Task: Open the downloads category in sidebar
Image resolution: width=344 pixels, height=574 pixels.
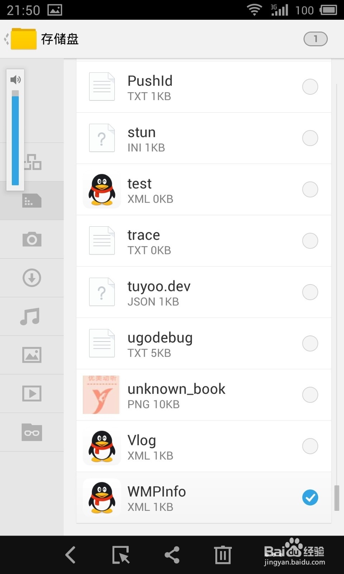Action: (32, 278)
